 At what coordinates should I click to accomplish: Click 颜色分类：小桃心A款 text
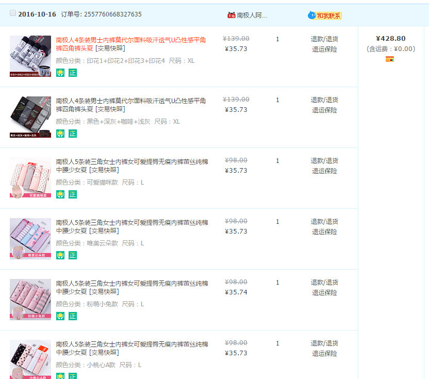pyautogui.click(x=86, y=365)
